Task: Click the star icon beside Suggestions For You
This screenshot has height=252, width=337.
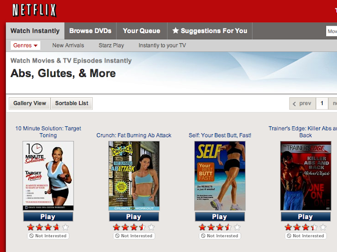Action: [x=175, y=31]
